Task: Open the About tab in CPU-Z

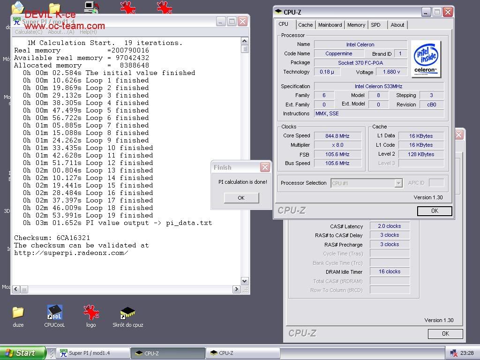Action: pyautogui.click(x=397, y=25)
